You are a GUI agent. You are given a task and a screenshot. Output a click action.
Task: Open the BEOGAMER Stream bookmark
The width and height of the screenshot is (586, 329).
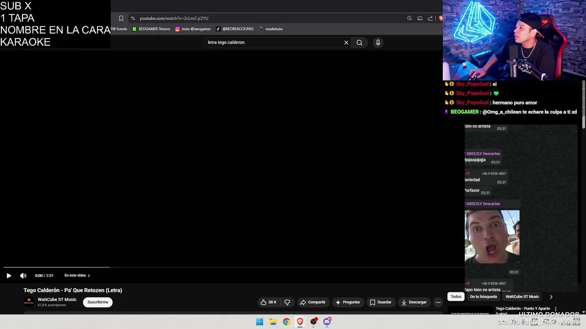click(x=151, y=29)
